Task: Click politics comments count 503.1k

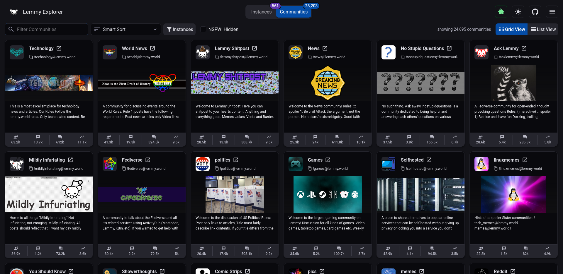Action: click(247, 251)
